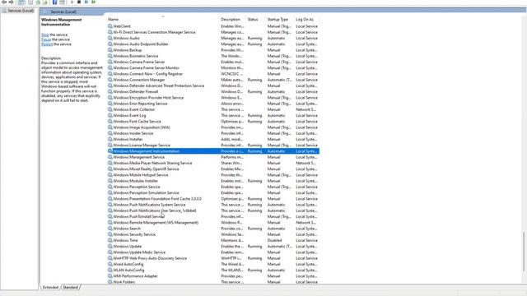Click the Stop Service square icon
Image resolution: width=527 pixels, height=296 pixels.
pyautogui.click(x=79, y=2)
